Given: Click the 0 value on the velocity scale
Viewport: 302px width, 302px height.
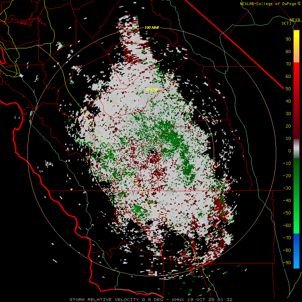Looking at the screenshot, I should (x=290, y=151).
